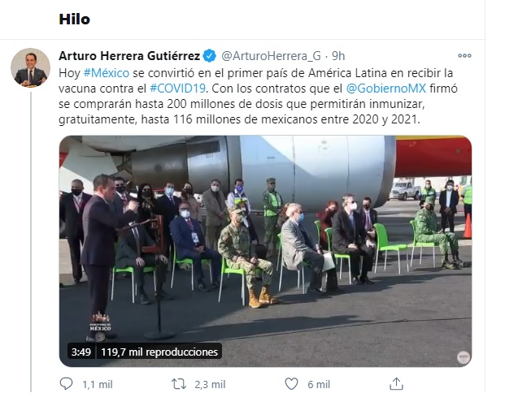This screenshot has width=505, height=406.
Task: Click the 3:49 video duration label
Action: click(x=81, y=352)
